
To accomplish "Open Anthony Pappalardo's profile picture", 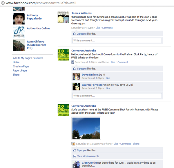I will click(x=19, y=19).
